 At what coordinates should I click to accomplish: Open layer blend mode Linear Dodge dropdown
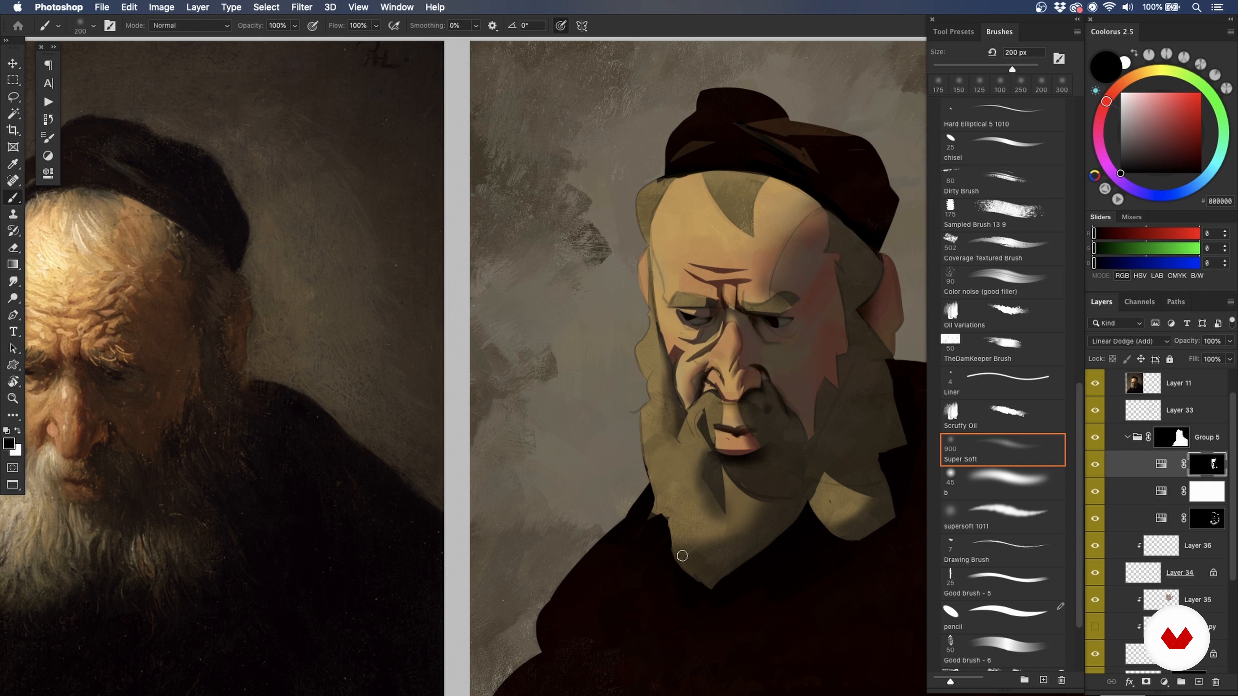point(1129,341)
